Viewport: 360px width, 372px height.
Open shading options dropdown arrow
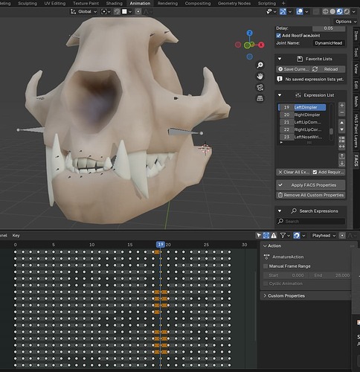(353, 12)
